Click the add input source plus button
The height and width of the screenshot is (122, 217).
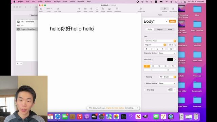click(x=18, y=63)
